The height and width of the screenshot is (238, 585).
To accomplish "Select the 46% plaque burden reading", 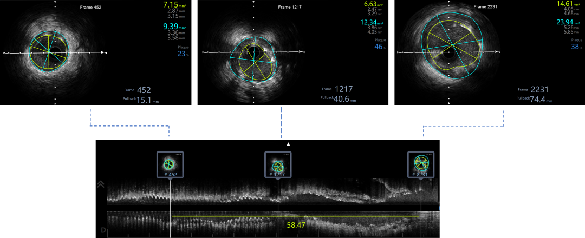I will click(379, 47).
